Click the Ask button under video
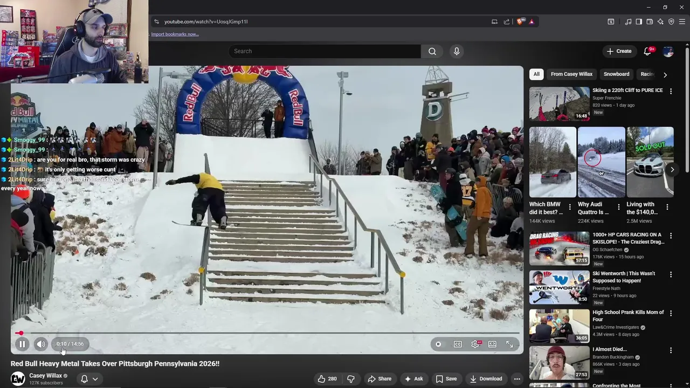 pyautogui.click(x=413, y=379)
